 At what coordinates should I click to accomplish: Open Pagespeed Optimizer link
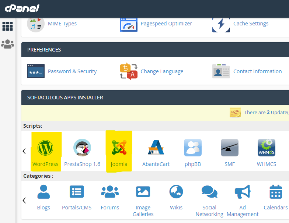(166, 24)
